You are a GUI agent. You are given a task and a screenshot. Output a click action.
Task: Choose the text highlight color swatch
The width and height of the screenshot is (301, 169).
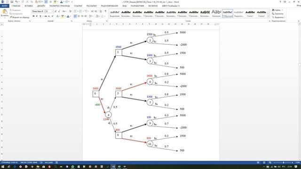[x=63, y=16]
